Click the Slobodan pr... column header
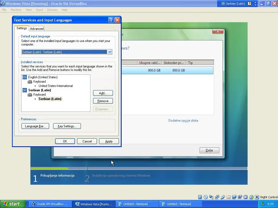 (x=174, y=63)
